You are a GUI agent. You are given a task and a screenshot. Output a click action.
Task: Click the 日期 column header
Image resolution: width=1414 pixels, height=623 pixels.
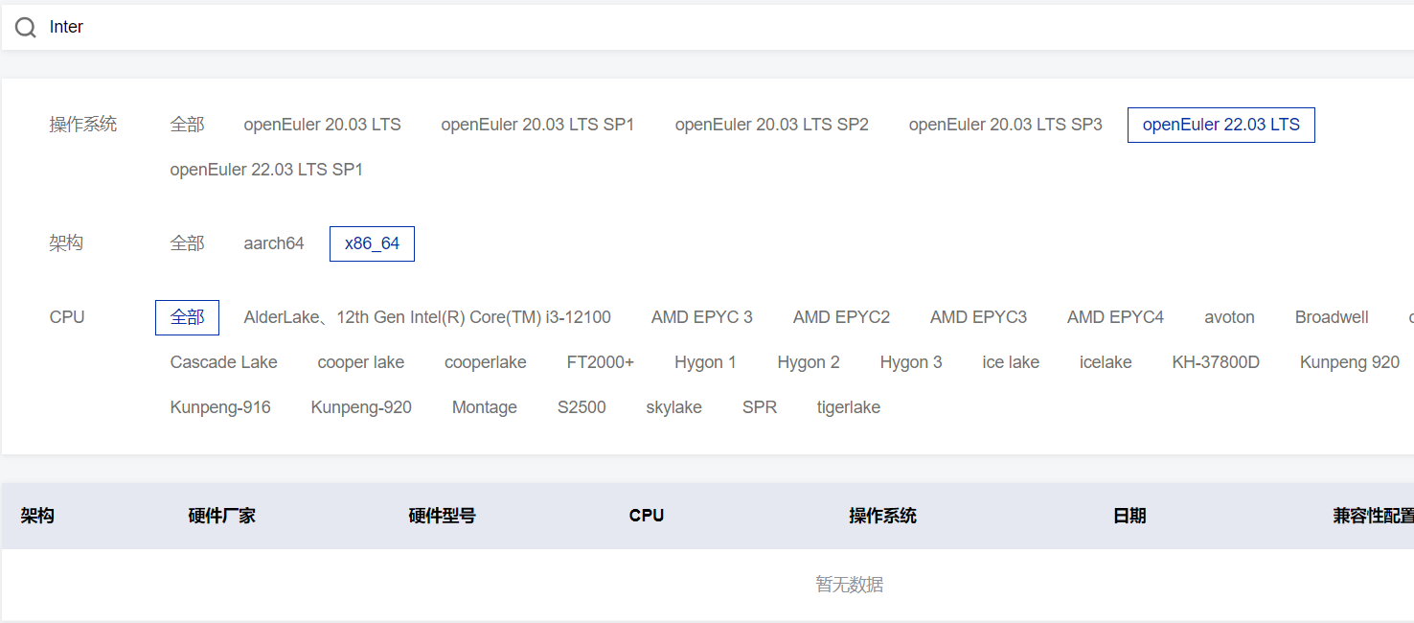[x=1129, y=516]
